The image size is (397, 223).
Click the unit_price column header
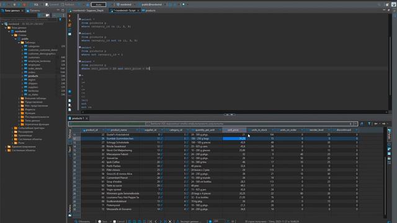click(233, 130)
